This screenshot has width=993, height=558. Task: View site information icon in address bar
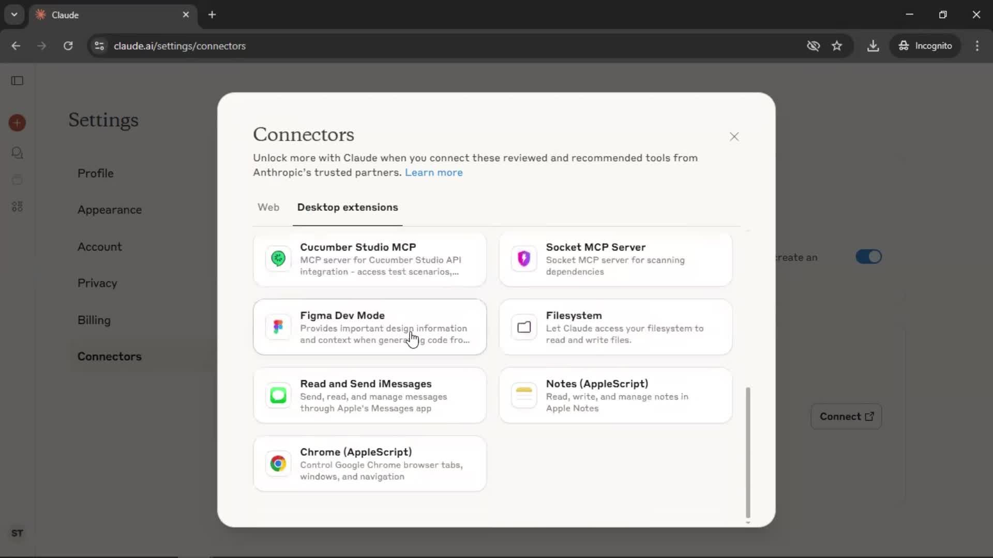(x=99, y=46)
